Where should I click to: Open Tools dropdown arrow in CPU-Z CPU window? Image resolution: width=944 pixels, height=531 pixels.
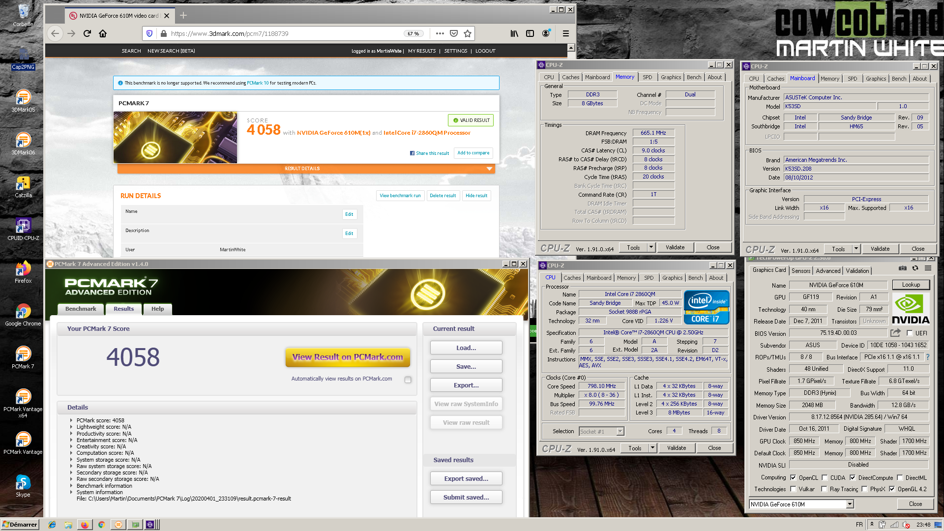pos(653,448)
